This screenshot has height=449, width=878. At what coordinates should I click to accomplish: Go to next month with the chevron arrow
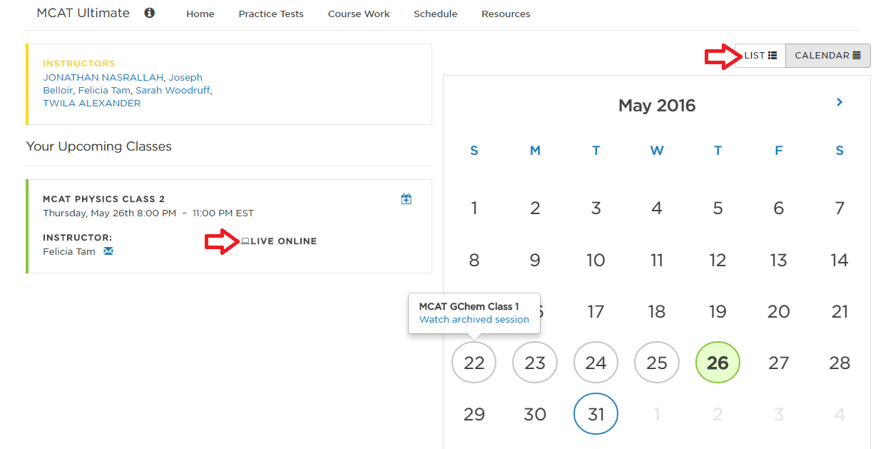(839, 102)
